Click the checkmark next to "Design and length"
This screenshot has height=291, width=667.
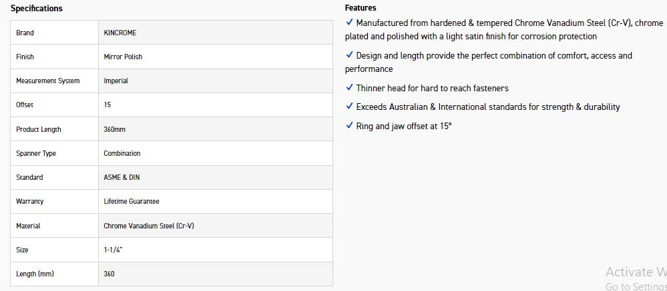point(349,55)
